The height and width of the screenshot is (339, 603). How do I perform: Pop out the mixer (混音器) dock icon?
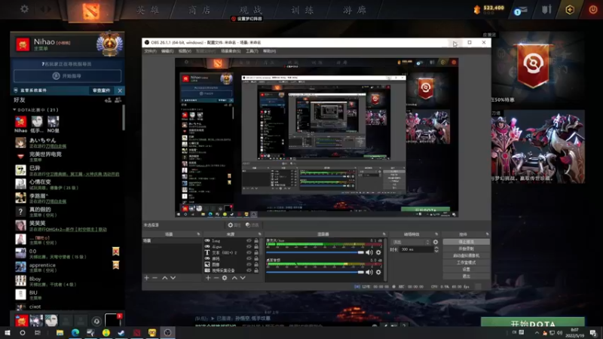pos(384,234)
